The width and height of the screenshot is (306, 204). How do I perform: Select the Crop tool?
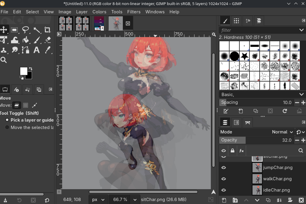tap(47, 30)
